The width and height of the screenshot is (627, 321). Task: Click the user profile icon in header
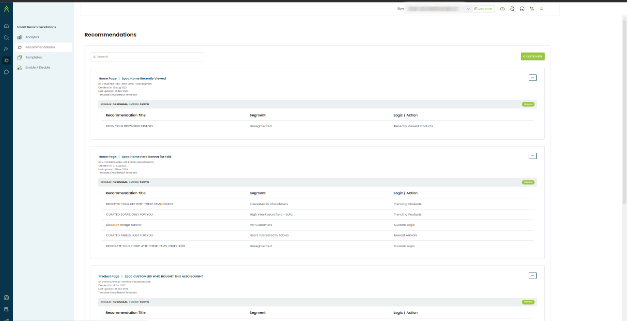(x=541, y=9)
